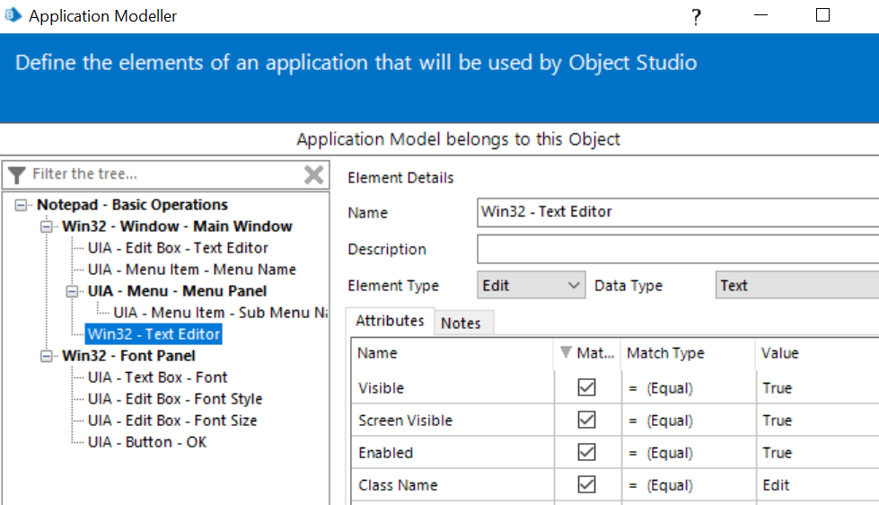Collapse the UIA - Menu - Menu Panel node
The width and height of the screenshot is (879, 505).
tap(72, 291)
